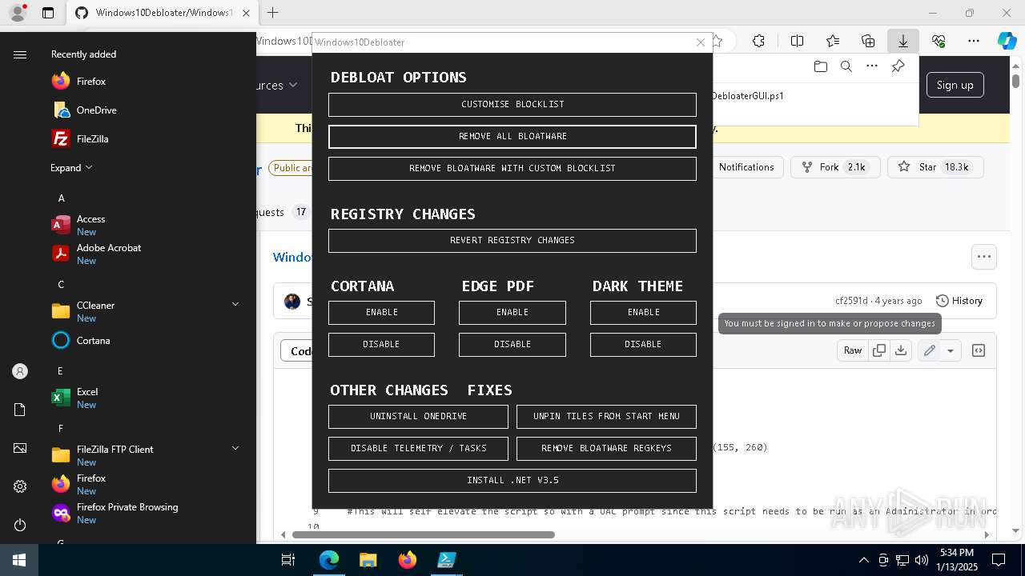Click Customise Blocklist button

click(x=512, y=105)
